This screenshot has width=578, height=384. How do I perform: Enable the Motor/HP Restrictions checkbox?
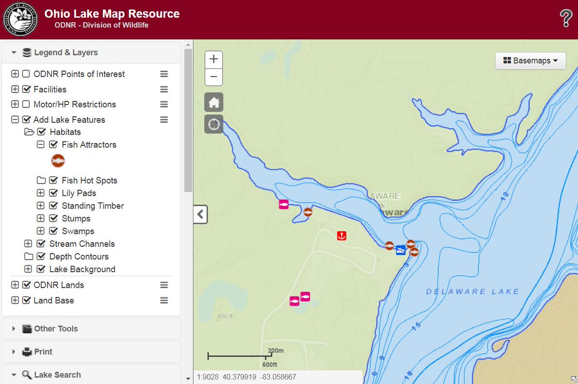click(26, 105)
